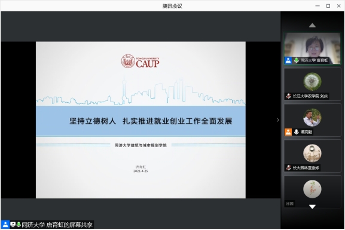Image resolution: width=345 pixels, height=230 pixels.
Task: Click the orange user icon on 谭亮魁's tile
Action: 288,132
